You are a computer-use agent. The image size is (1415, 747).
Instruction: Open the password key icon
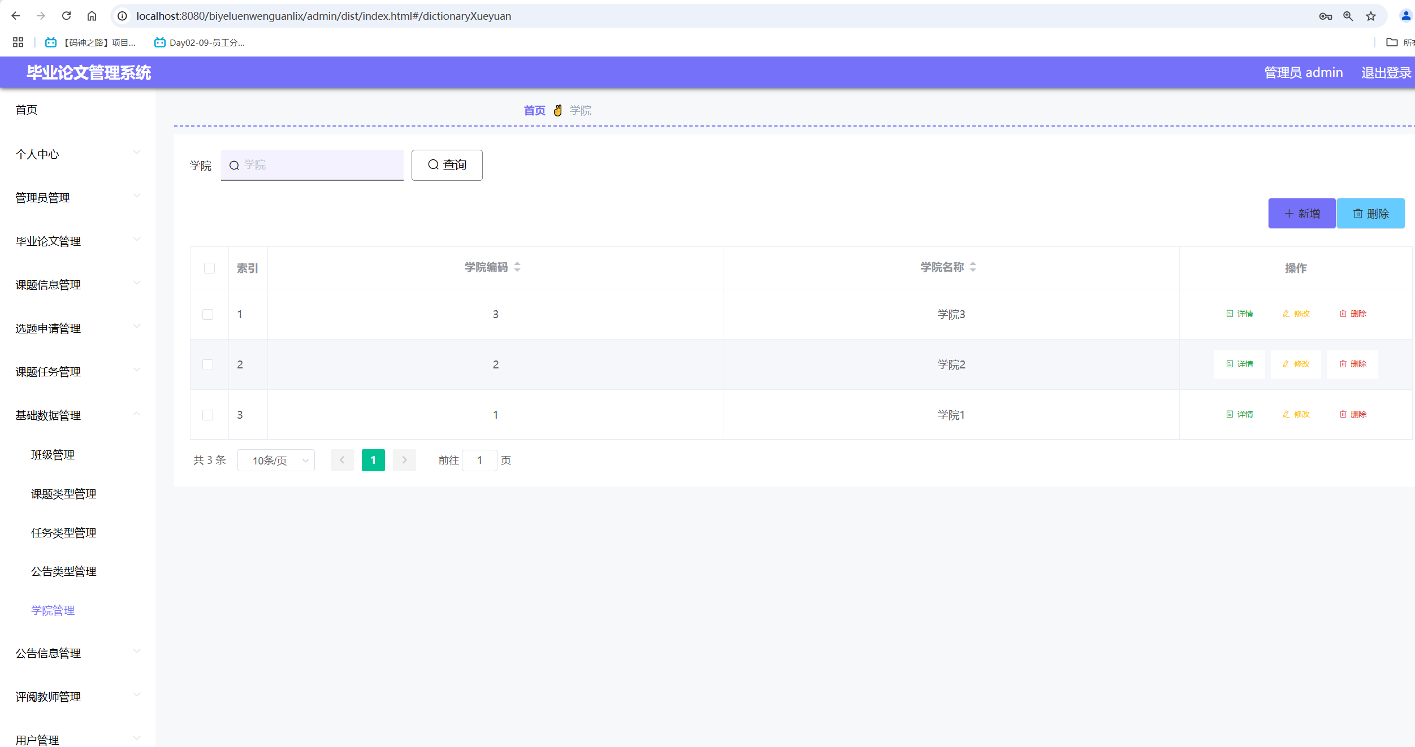(1325, 16)
